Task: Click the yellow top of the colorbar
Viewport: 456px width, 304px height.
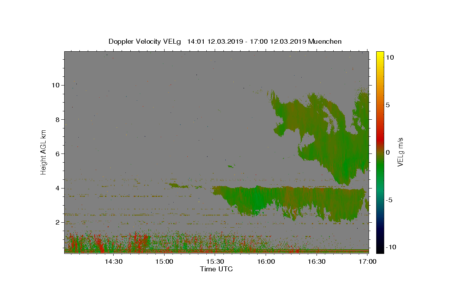Action: (380, 55)
